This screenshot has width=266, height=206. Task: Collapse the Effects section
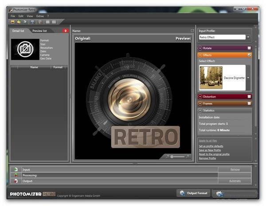pyautogui.click(x=200, y=55)
